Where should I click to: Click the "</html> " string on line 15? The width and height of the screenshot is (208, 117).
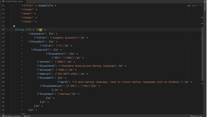click(28, 22)
